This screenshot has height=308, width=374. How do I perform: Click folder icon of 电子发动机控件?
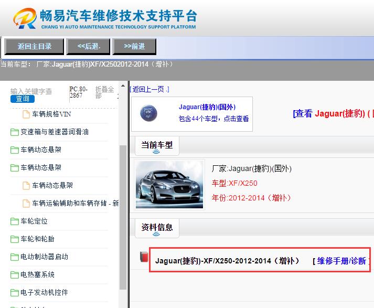click(15, 293)
